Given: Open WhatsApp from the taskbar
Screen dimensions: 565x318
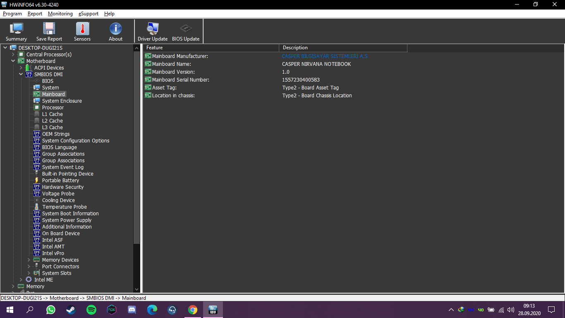Looking at the screenshot, I should (x=51, y=310).
